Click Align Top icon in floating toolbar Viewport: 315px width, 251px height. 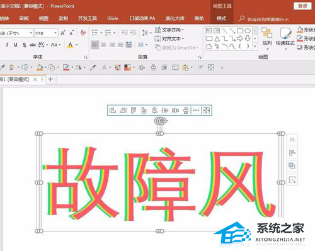[x=134, y=110]
